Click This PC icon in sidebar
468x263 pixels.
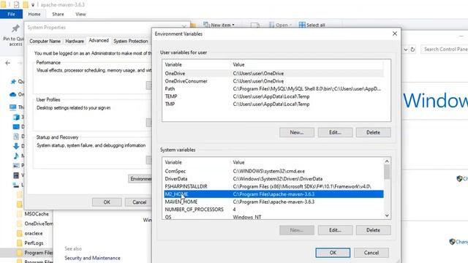13,107
